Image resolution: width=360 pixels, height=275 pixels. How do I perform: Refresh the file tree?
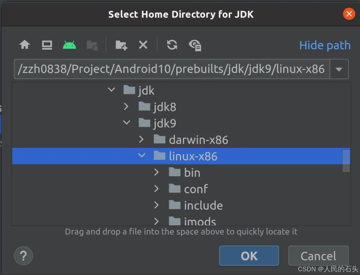click(x=171, y=45)
